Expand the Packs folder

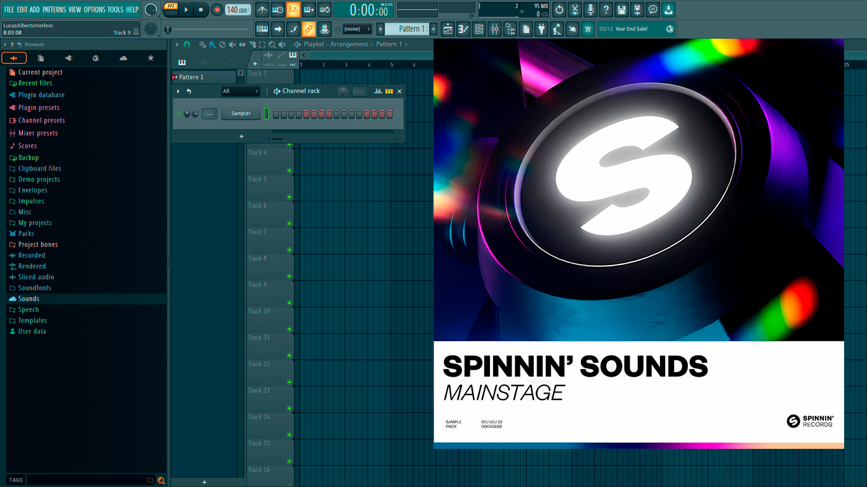26,233
